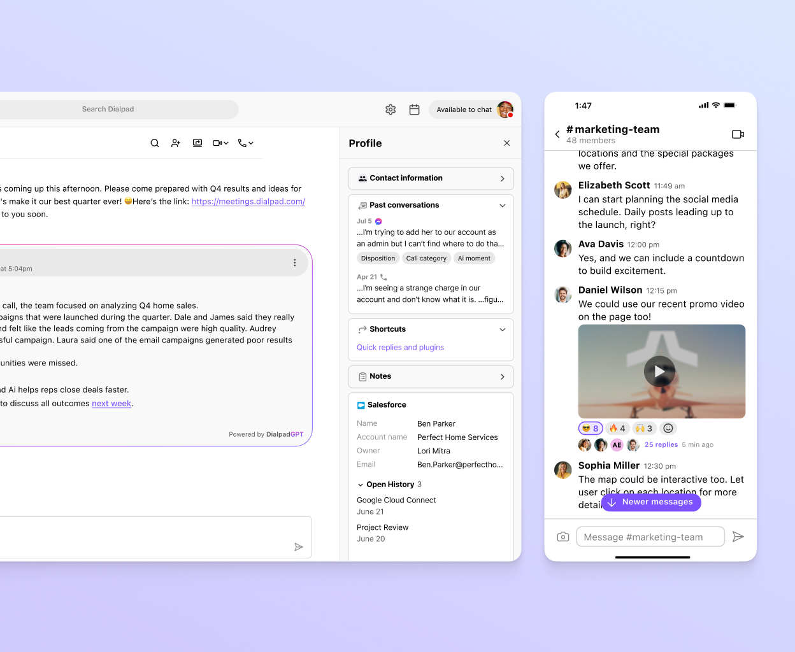Collapse the Shortcuts section
This screenshot has width=795, height=652.
[x=503, y=329]
